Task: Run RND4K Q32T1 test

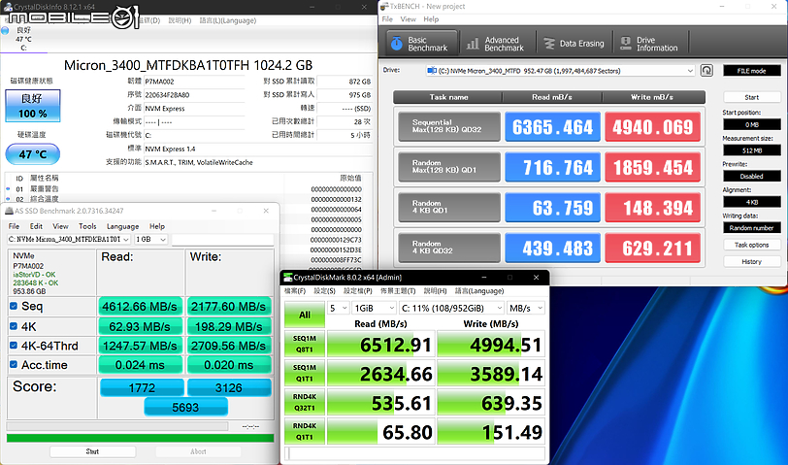Action: click(x=305, y=402)
